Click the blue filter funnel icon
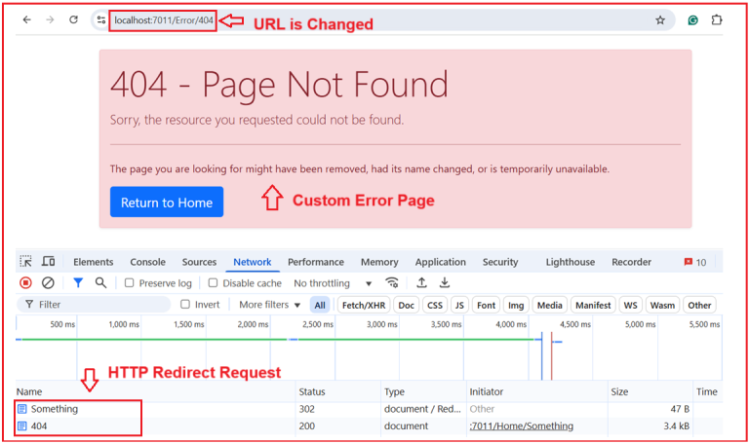749x443 pixels. [78, 283]
